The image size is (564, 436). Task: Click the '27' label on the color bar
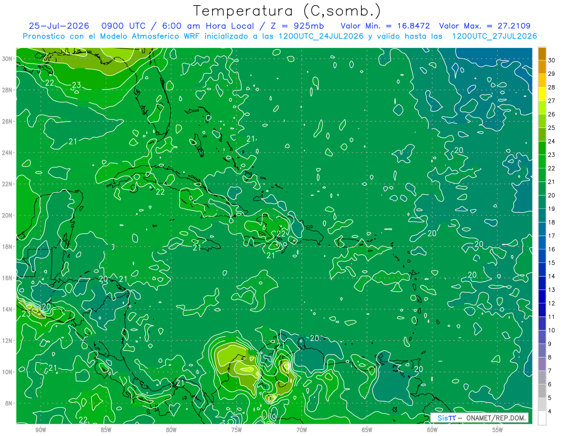coord(552,100)
